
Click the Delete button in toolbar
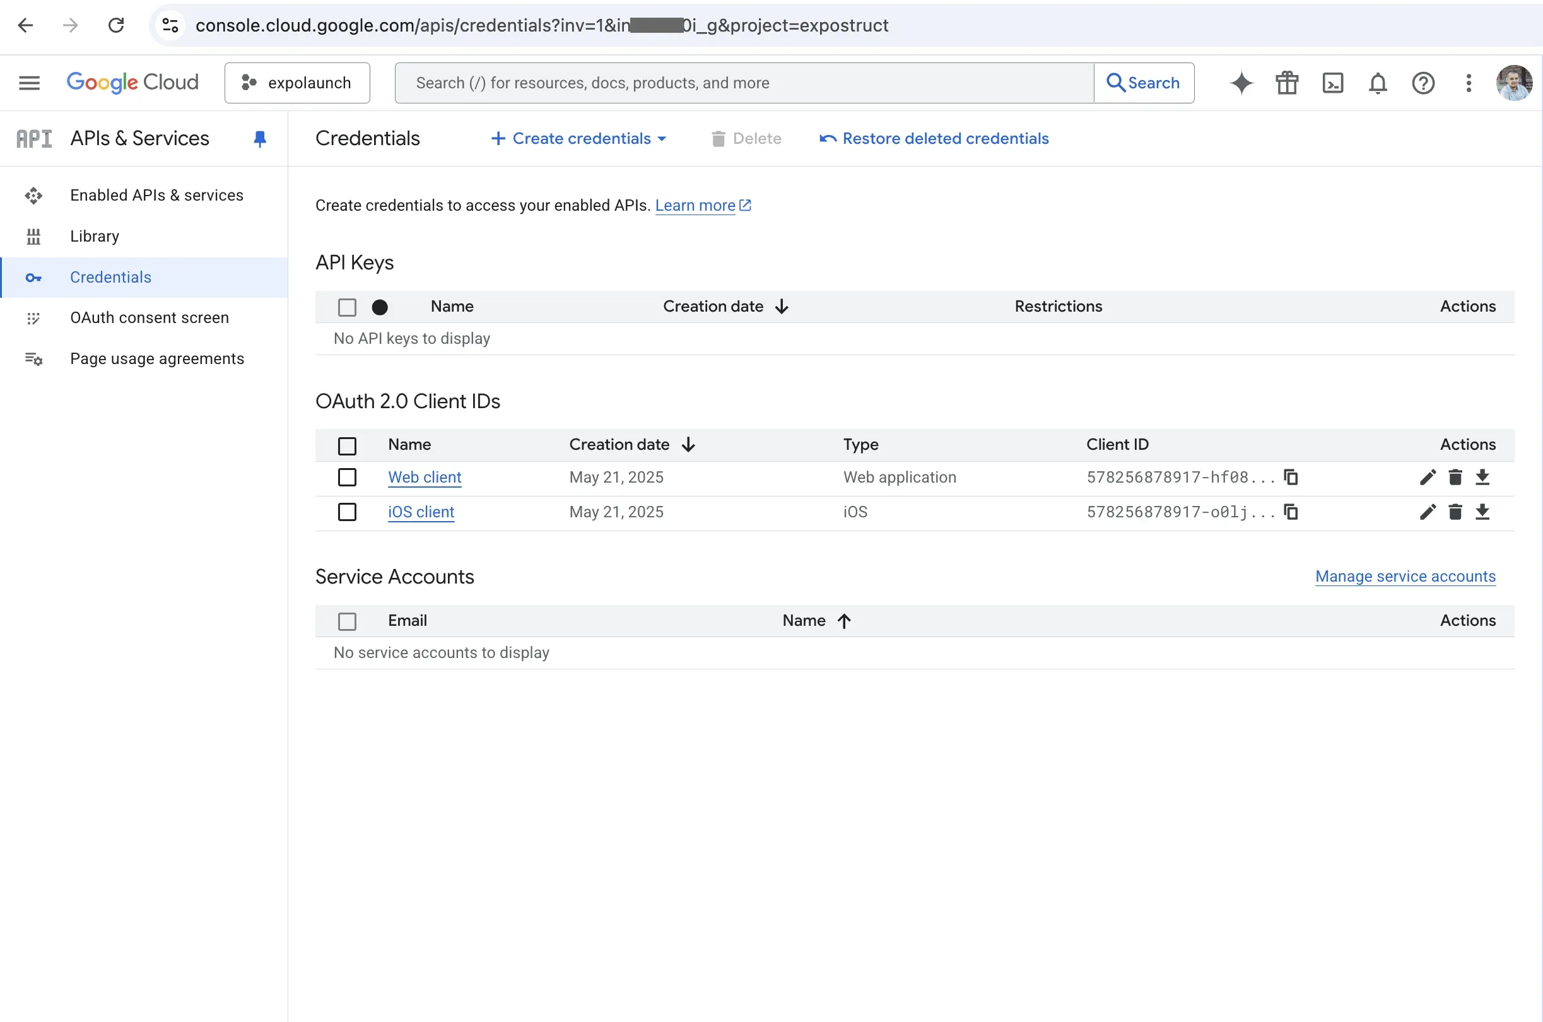746,138
